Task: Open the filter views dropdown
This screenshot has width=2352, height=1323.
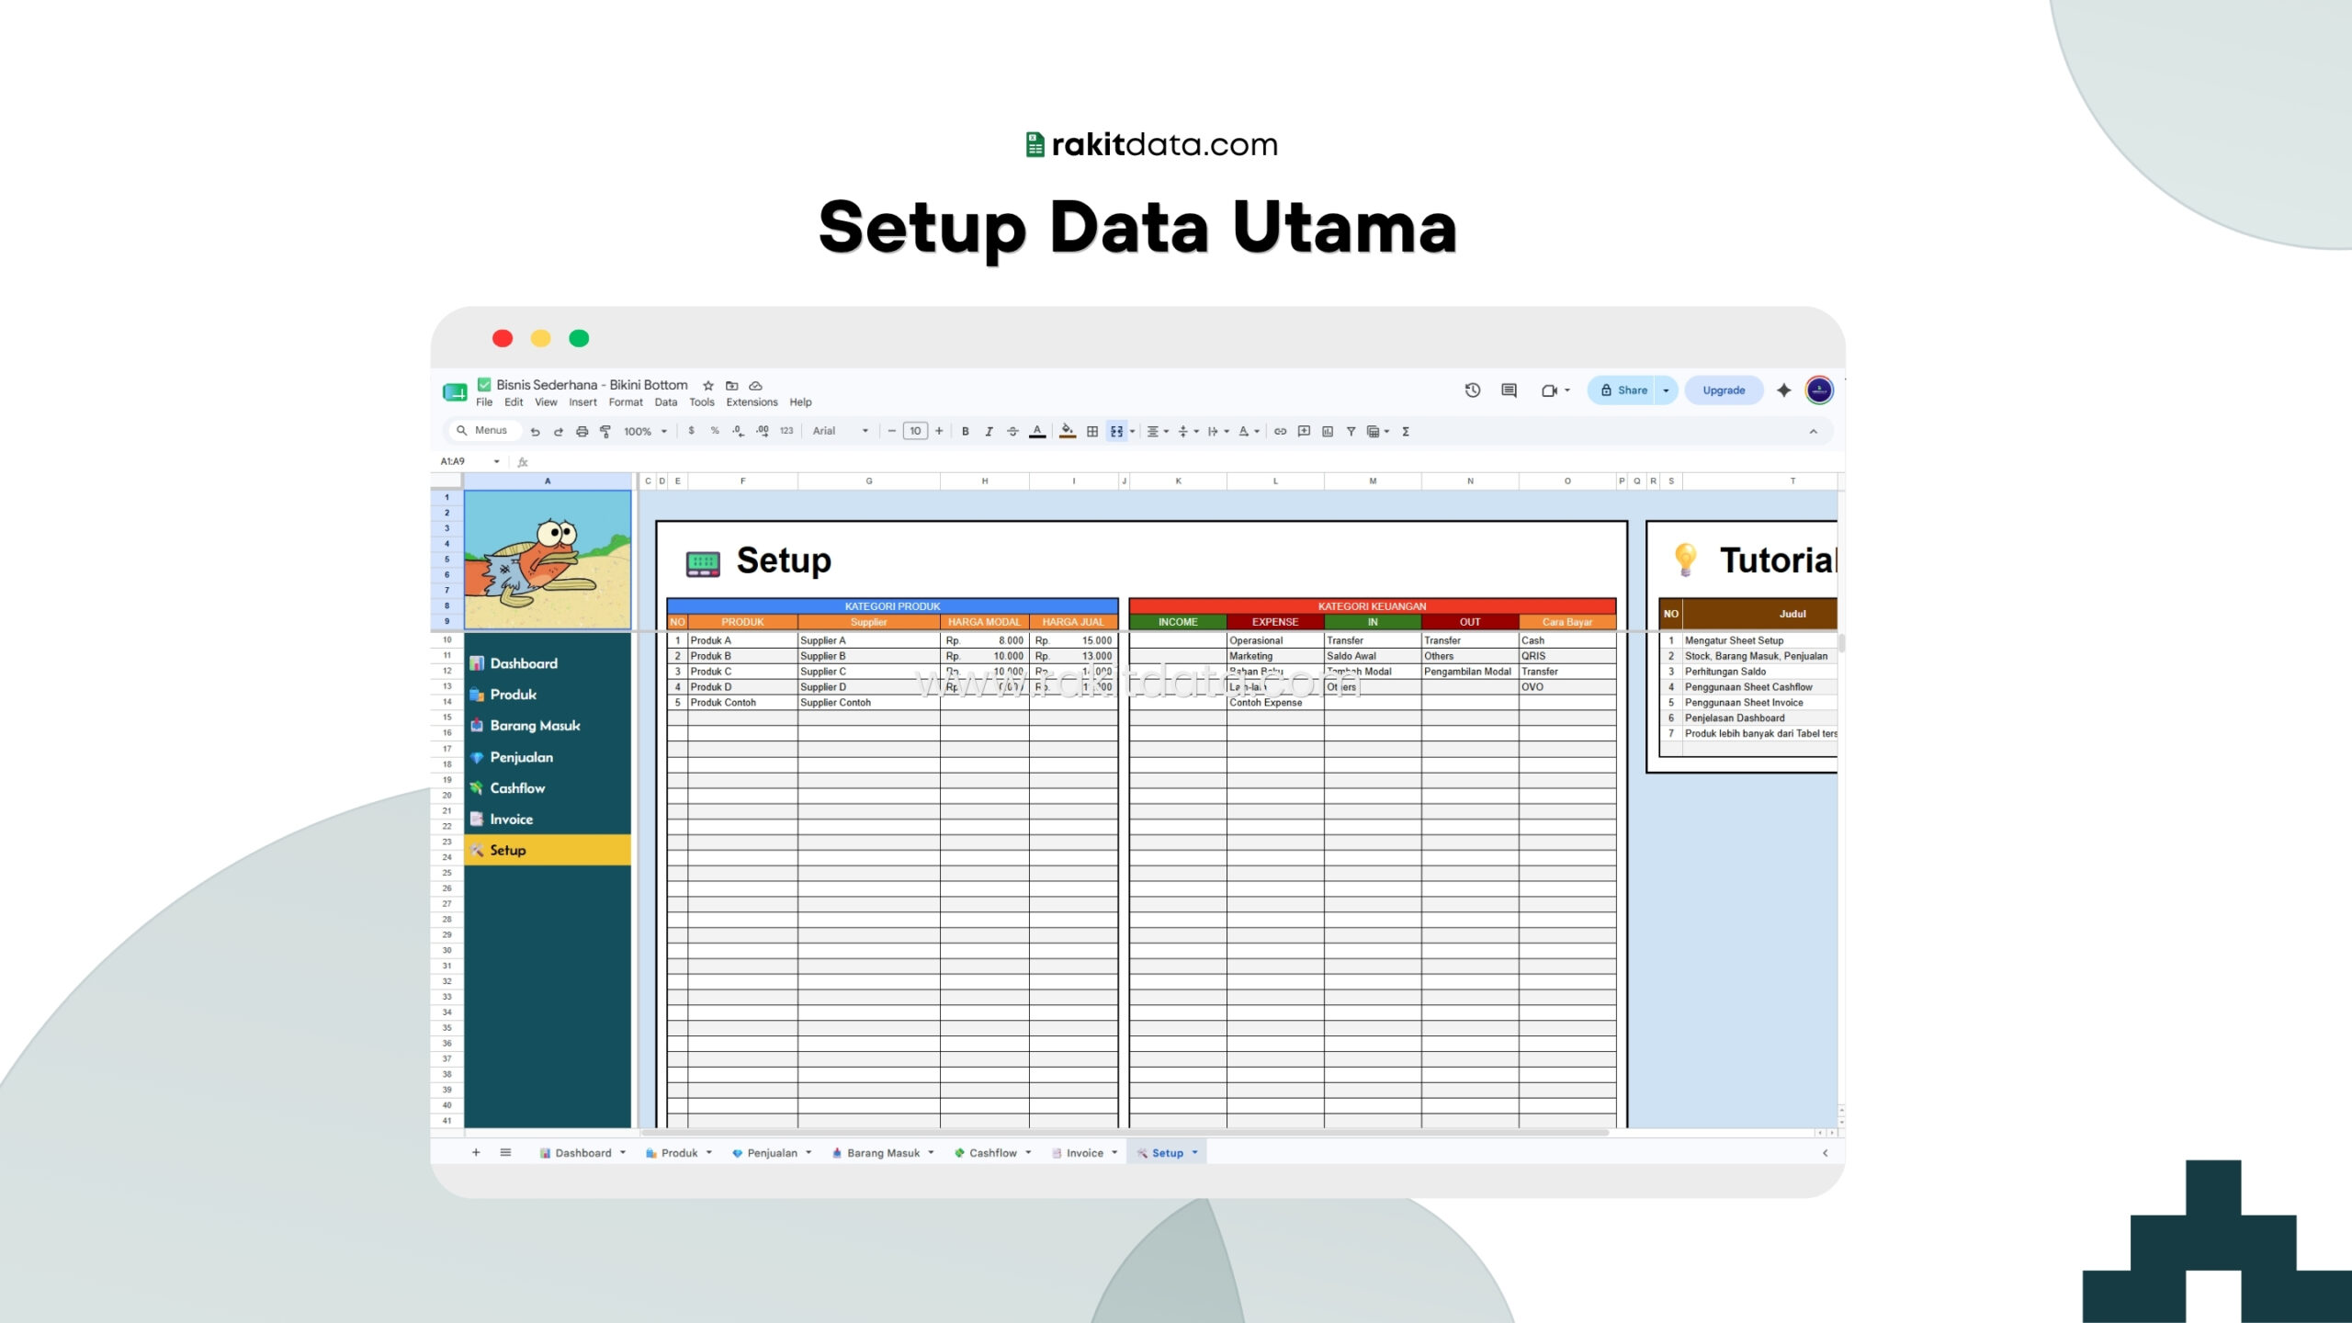Action: pyautogui.click(x=1378, y=431)
